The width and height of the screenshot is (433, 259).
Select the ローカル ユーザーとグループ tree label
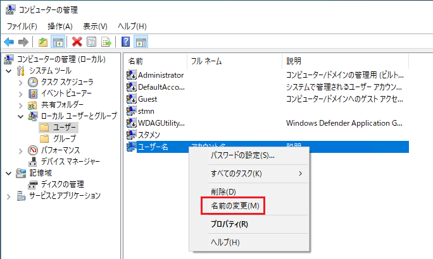pos(79,116)
